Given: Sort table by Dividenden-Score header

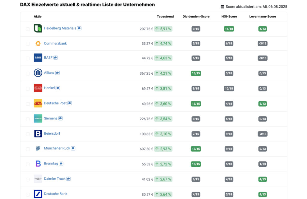Looking at the screenshot, I should [x=196, y=16].
